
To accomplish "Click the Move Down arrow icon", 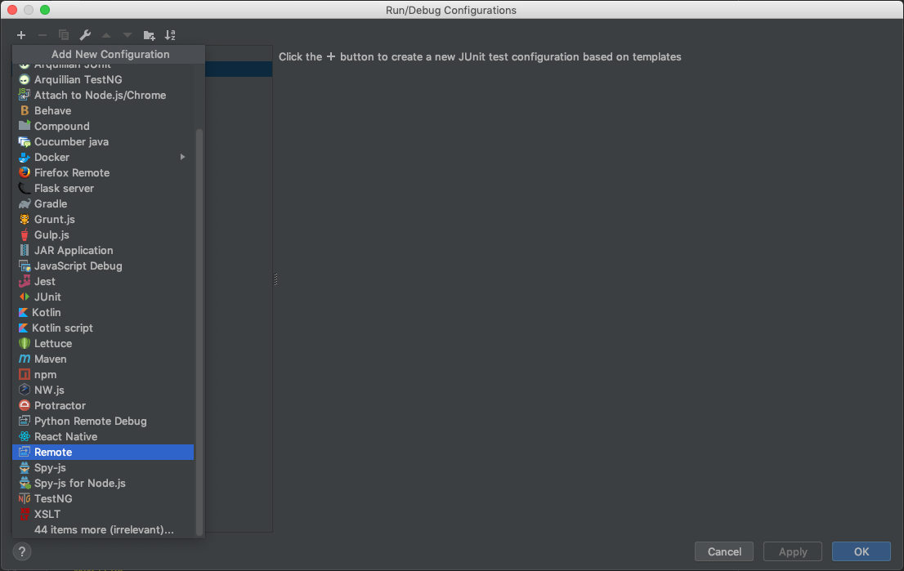I will click(128, 35).
